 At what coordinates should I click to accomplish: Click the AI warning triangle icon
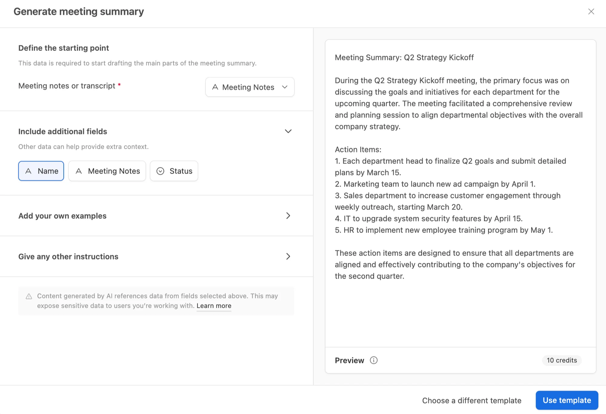coord(29,296)
